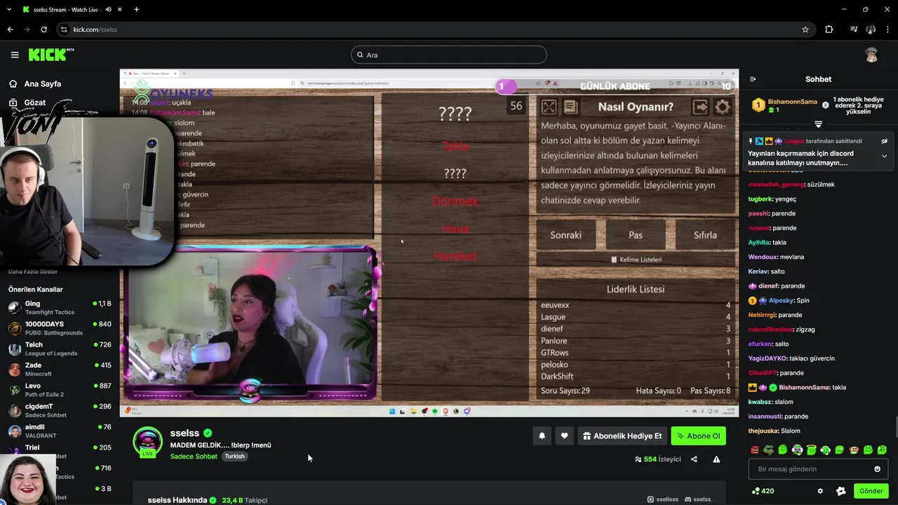Click BishamonnSama leaderboard entry

[x=784, y=105]
